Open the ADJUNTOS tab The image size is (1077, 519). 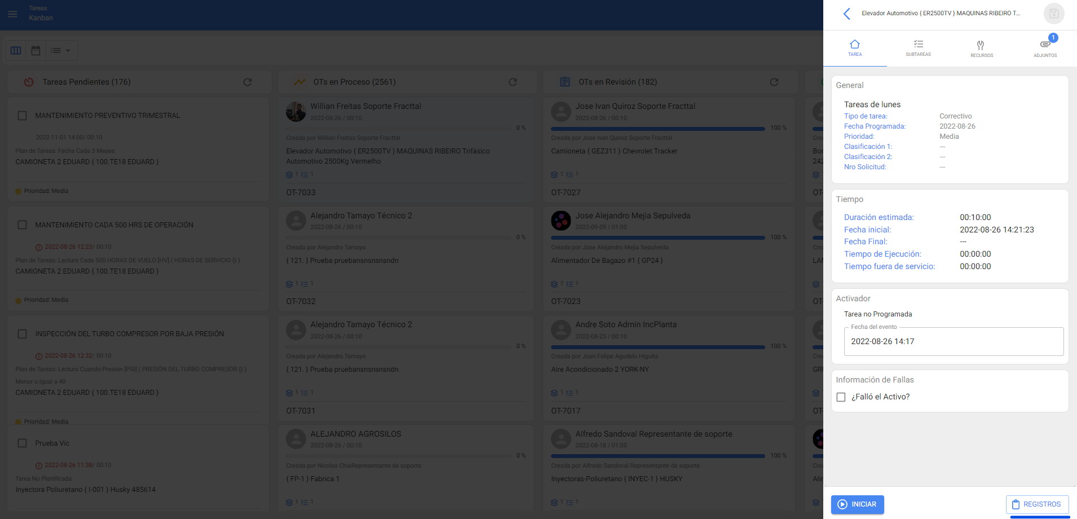[x=1045, y=47]
